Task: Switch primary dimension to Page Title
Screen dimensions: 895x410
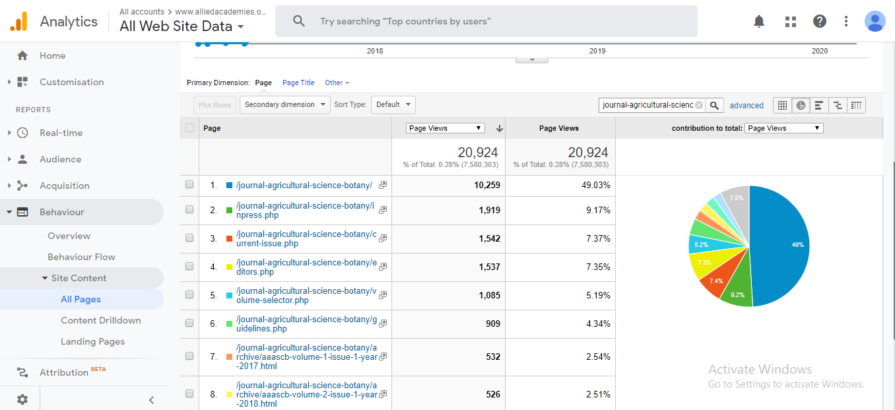Action: pos(298,83)
